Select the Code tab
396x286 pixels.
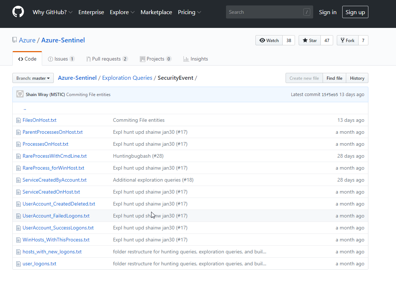(27, 59)
